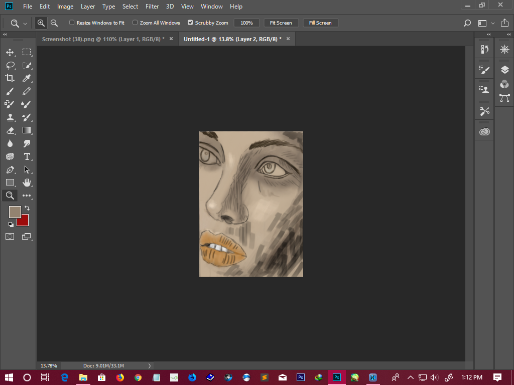Select the Lasso tool
This screenshot has width=514, height=385.
coord(10,65)
